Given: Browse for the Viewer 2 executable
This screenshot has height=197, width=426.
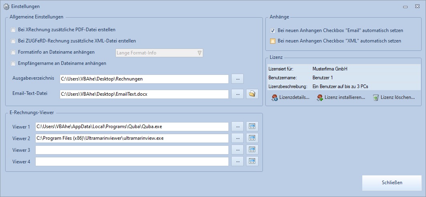Looking at the screenshot, I should (238, 138).
